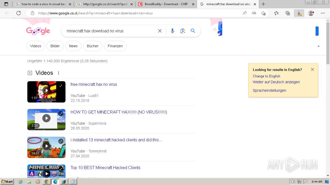
Task: Open Chrome from the taskbar
Action: pyautogui.click(x=46, y=182)
